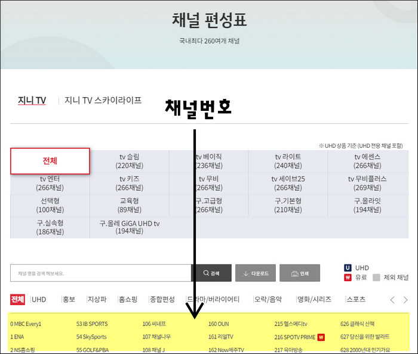Select the 선택형 100 channel package

tap(50, 205)
